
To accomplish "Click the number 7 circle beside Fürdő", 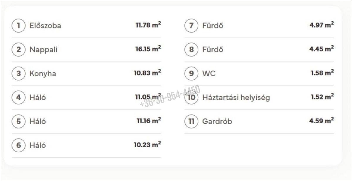I will (x=192, y=25).
